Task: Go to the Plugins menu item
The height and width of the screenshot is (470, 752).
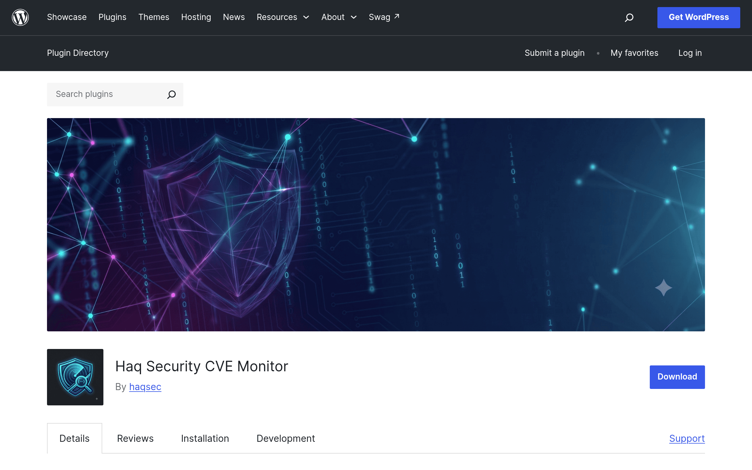Action: pyautogui.click(x=113, y=17)
